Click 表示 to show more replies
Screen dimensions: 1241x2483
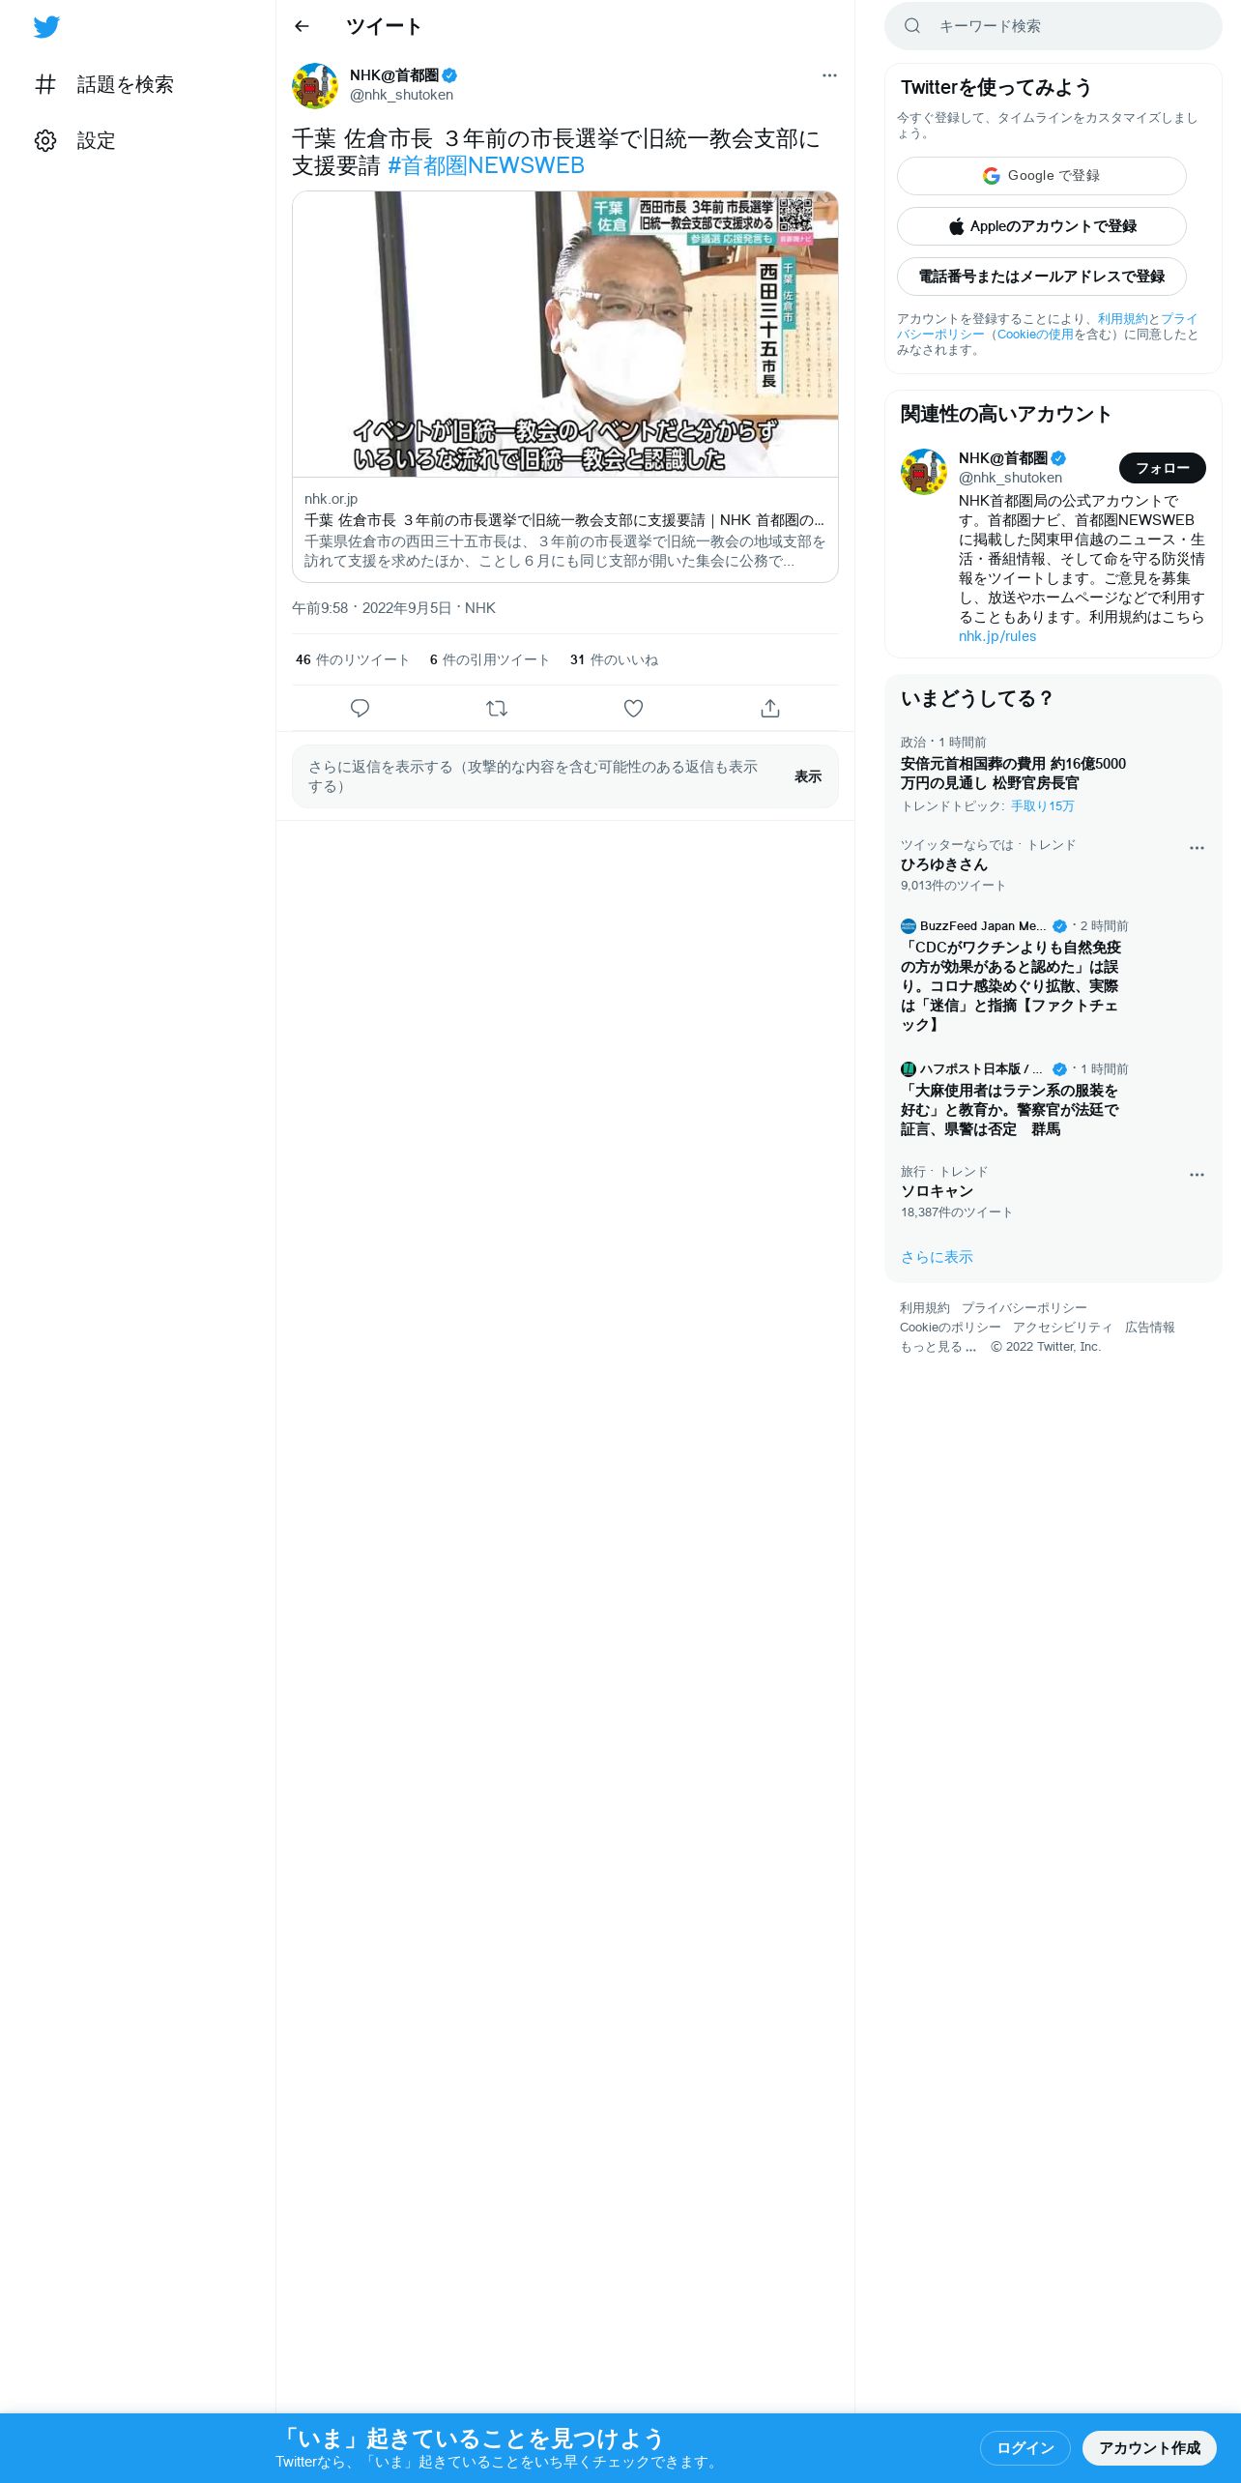click(808, 776)
